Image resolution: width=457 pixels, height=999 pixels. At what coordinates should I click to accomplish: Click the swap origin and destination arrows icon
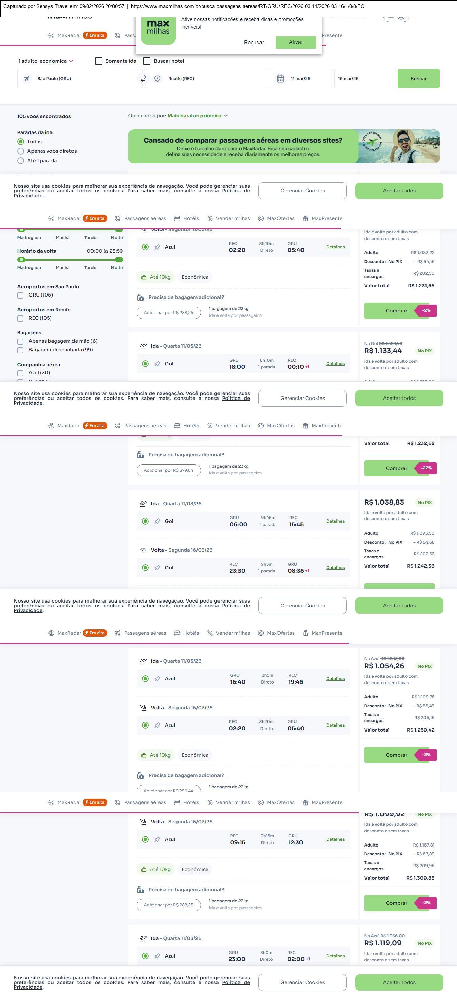click(x=143, y=79)
